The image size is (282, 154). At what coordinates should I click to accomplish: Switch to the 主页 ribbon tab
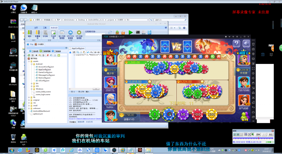(36, 28)
